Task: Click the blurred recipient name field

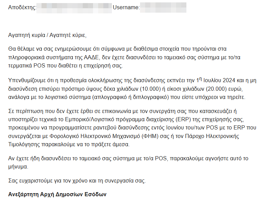Action: click(x=74, y=8)
